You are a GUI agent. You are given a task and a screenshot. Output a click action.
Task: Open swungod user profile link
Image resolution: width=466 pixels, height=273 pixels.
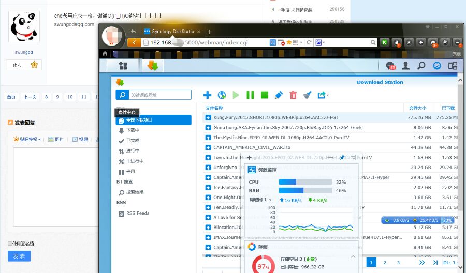pyautogui.click(x=24, y=52)
